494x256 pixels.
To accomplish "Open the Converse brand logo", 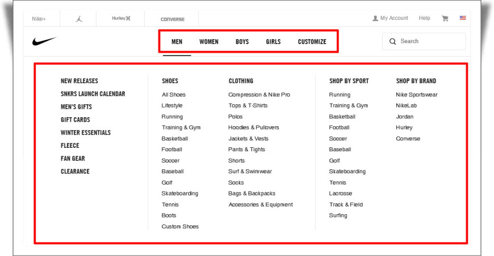I will click(173, 19).
